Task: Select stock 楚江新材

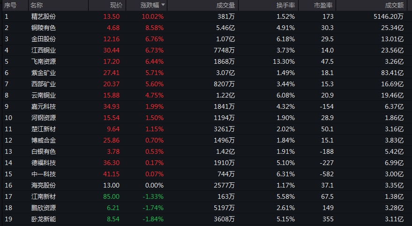Action: pyautogui.click(x=44, y=129)
